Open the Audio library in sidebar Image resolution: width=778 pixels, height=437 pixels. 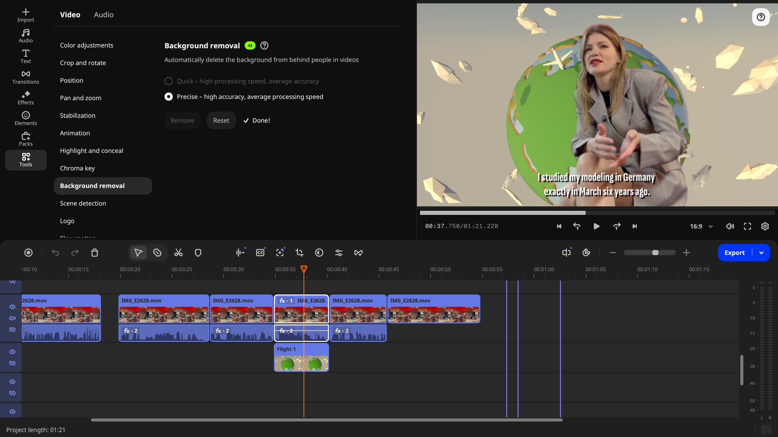26,36
